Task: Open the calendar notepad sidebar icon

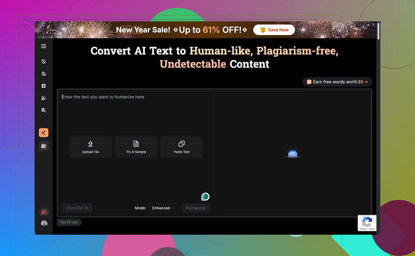Action: [x=43, y=146]
